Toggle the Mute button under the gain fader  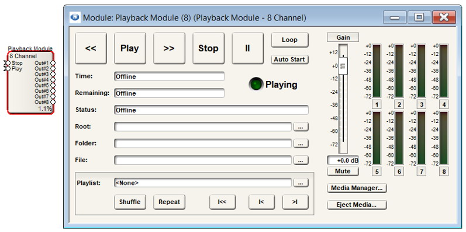343,171
